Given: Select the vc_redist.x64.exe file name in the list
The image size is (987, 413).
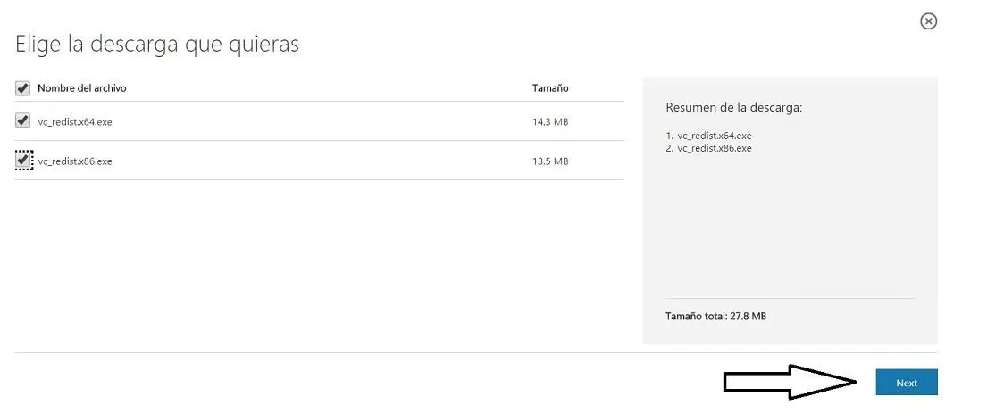Looking at the screenshot, I should point(75,122).
